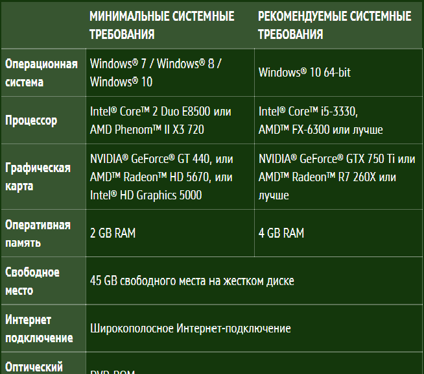Viewport: 424px width, 374px height.
Task: Click the '4 GB RAM' cell
Action: [x=338, y=233]
